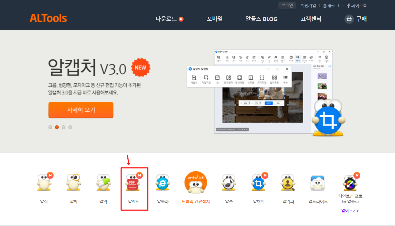
Task: Click the 자세히 보기 button
Action: [x=81, y=110]
